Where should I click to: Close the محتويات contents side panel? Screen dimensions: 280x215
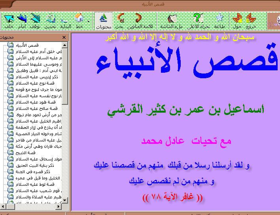(x=64, y=38)
